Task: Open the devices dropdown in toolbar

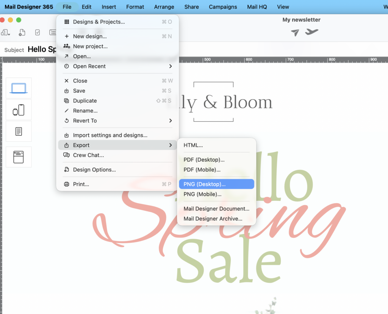Action: pos(6,33)
